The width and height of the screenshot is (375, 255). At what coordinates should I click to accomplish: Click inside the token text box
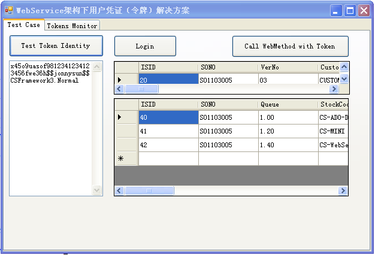pos(50,132)
